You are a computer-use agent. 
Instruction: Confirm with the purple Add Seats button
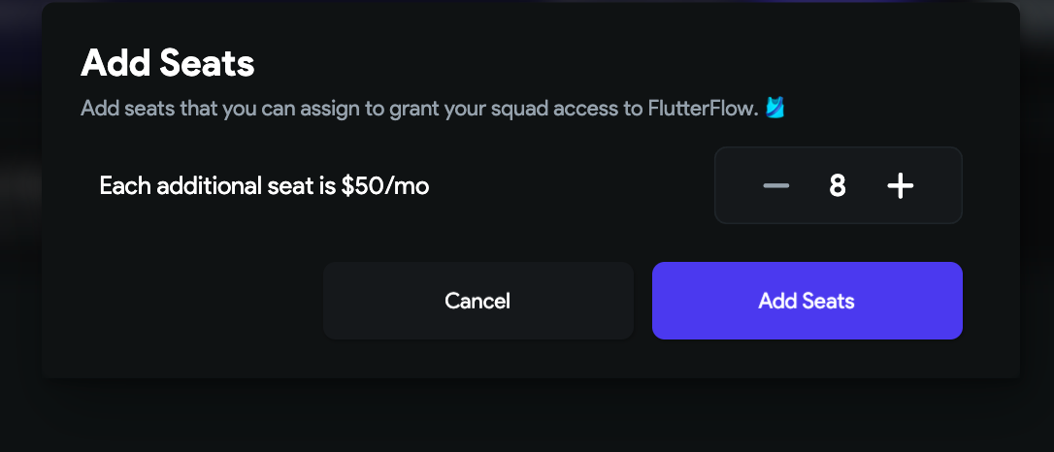(807, 301)
